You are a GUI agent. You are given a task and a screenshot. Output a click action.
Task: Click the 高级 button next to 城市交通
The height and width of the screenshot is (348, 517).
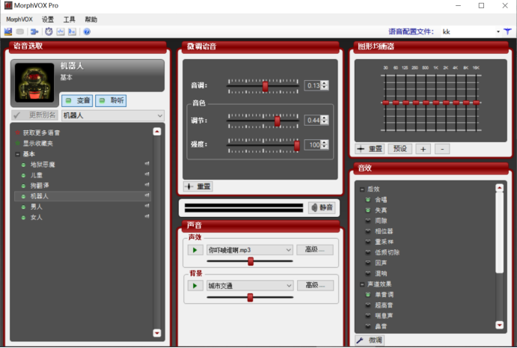click(315, 285)
